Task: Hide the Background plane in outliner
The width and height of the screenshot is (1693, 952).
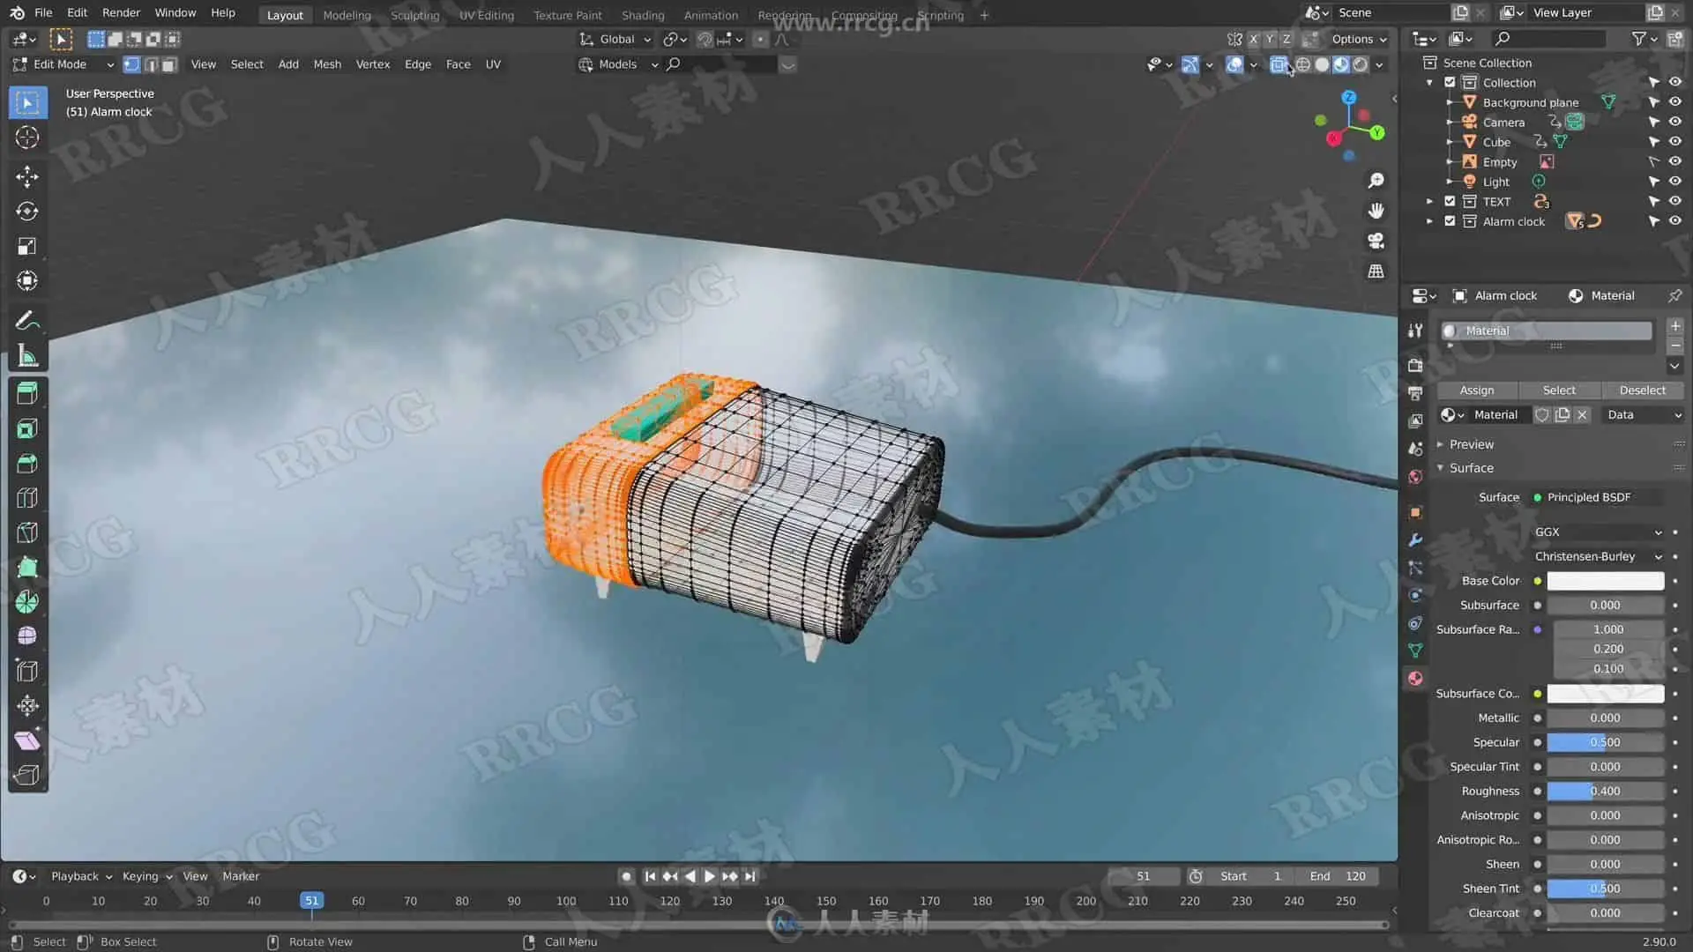Action: (x=1674, y=102)
